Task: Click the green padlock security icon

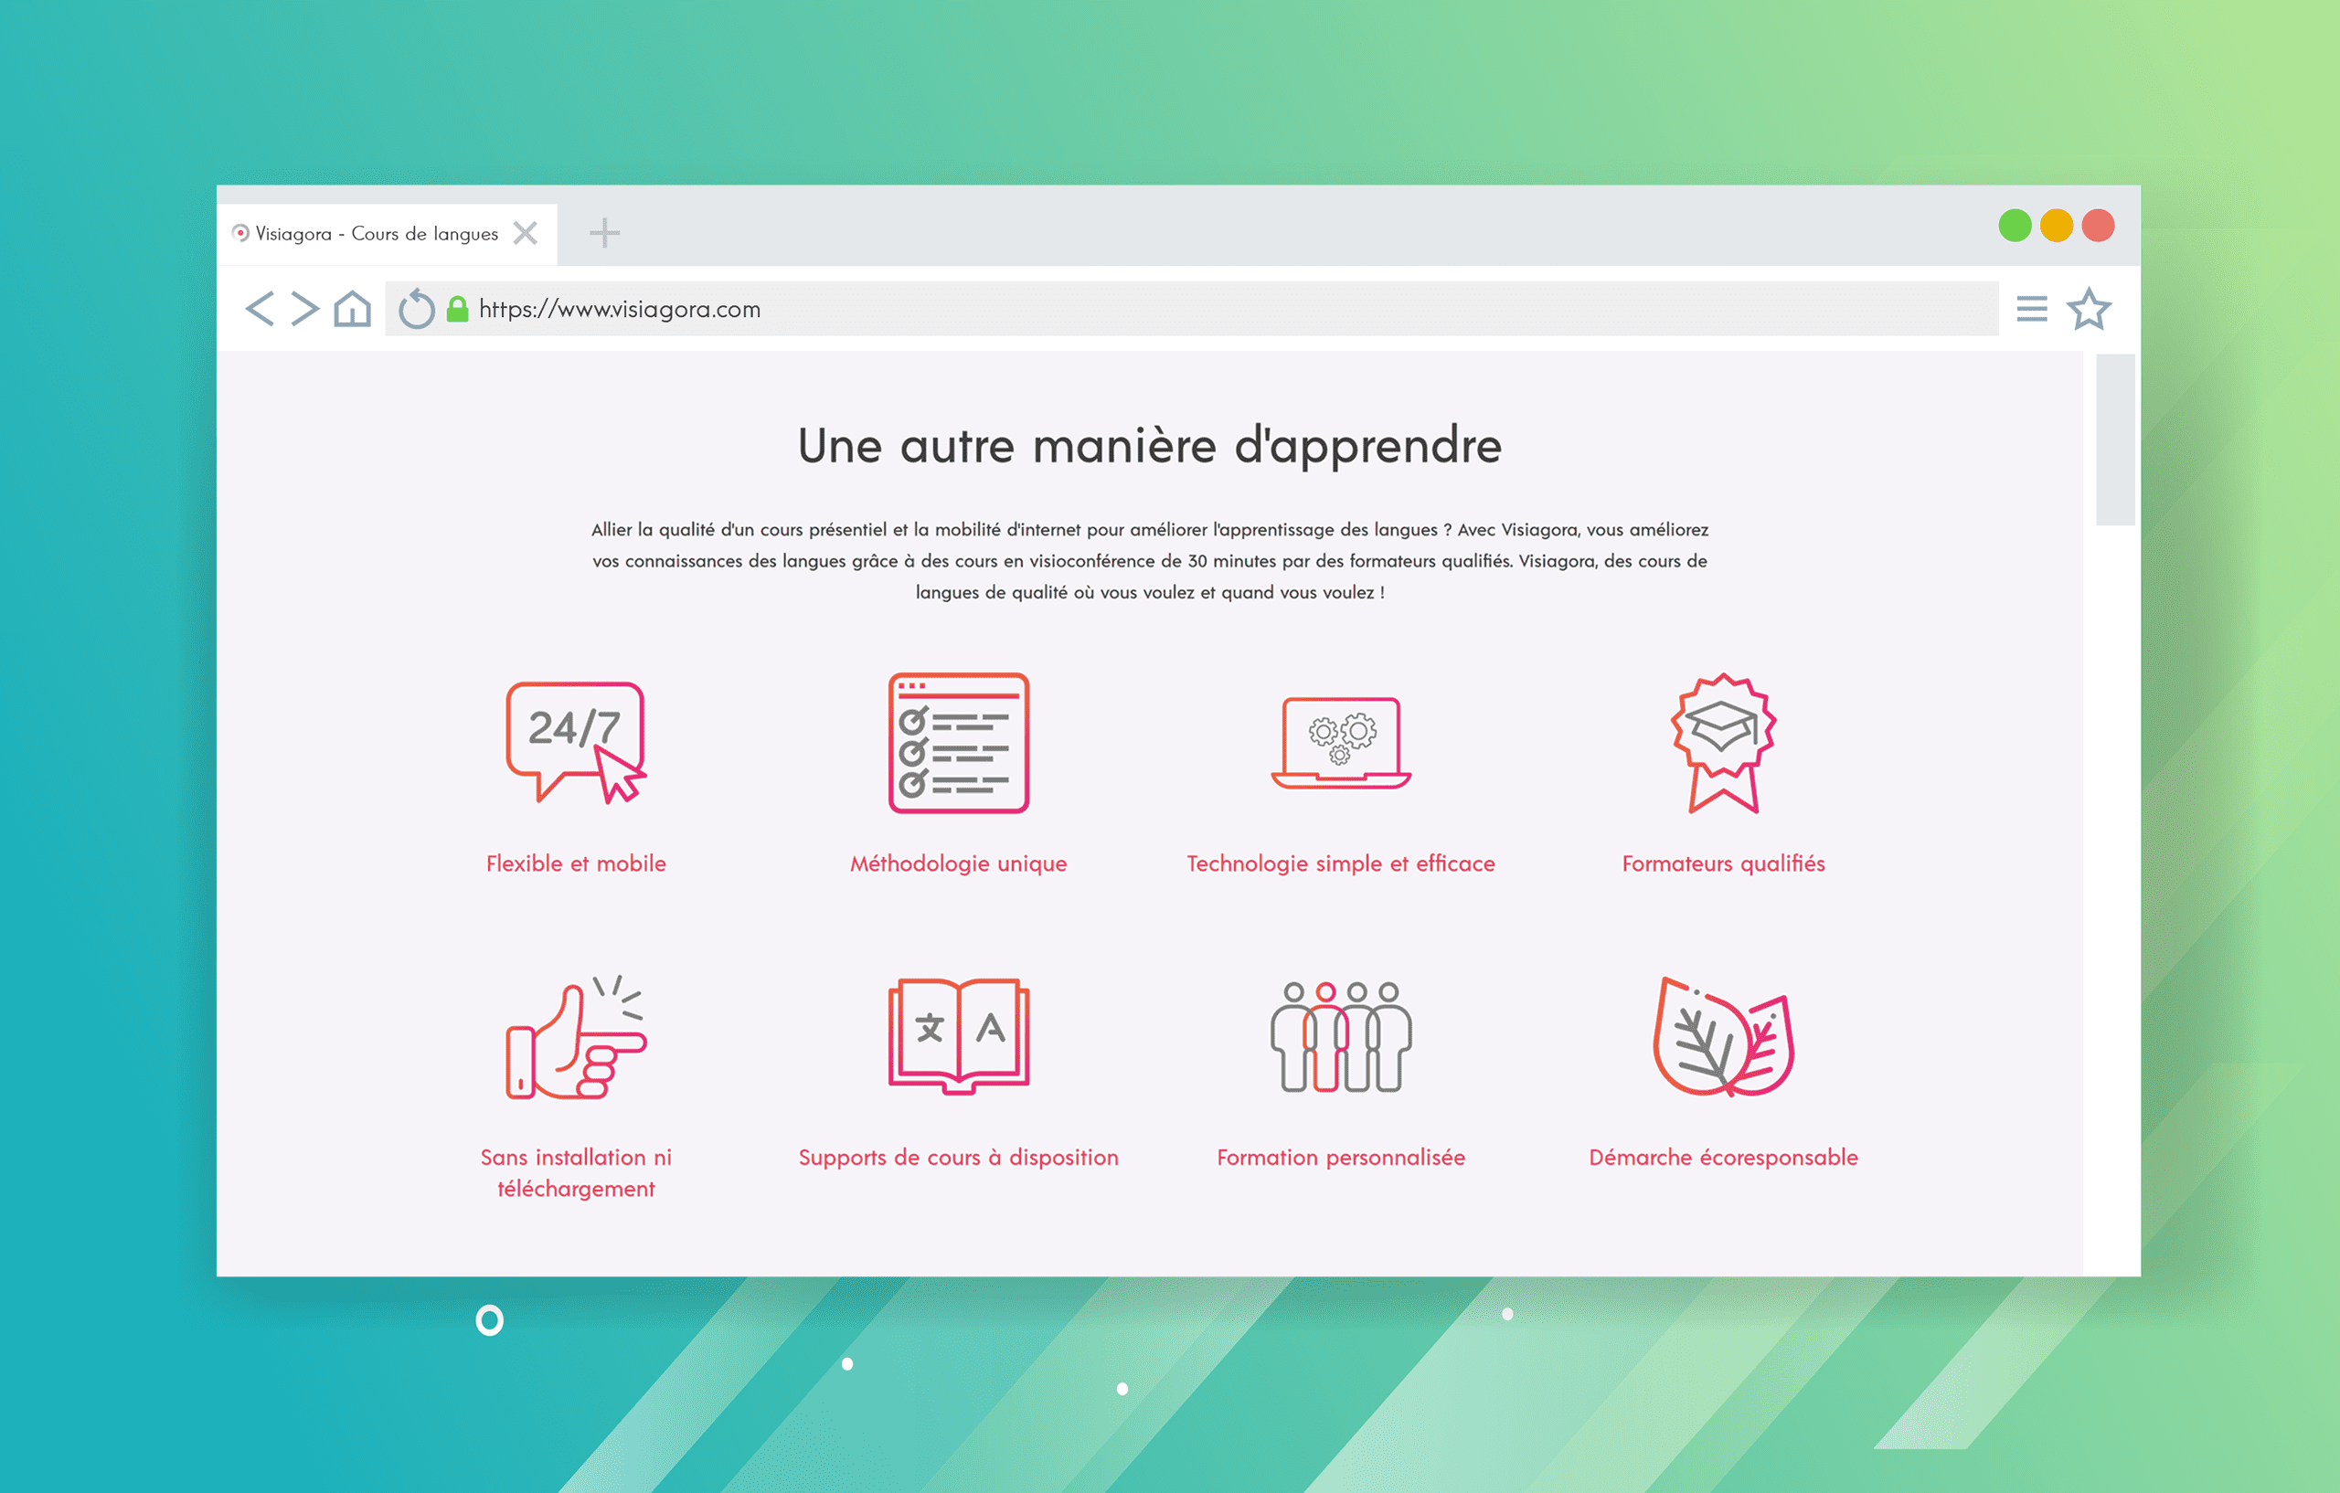Action: [x=457, y=309]
